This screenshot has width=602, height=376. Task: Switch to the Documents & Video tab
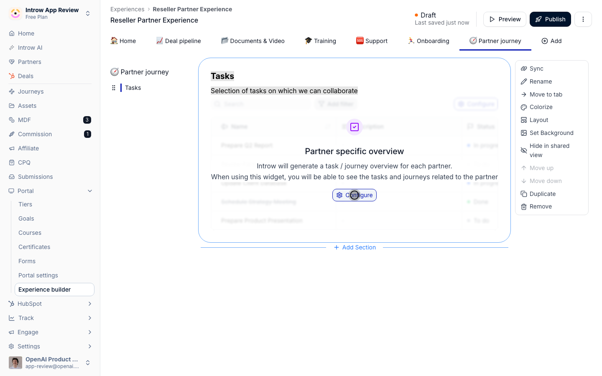[x=253, y=41]
